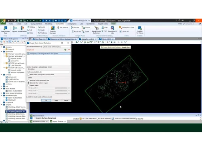Expand the block model definitions node
The height and width of the screenshot is (151, 202).
(2, 93)
